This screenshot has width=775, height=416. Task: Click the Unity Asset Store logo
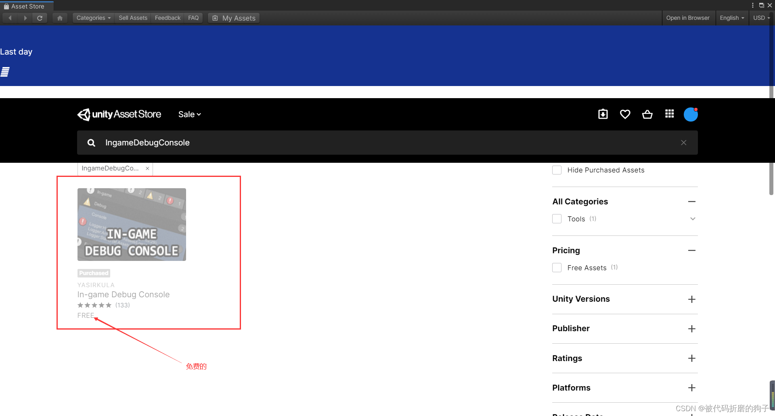pos(119,114)
